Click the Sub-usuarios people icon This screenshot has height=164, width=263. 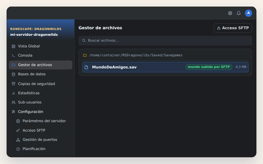13,102
